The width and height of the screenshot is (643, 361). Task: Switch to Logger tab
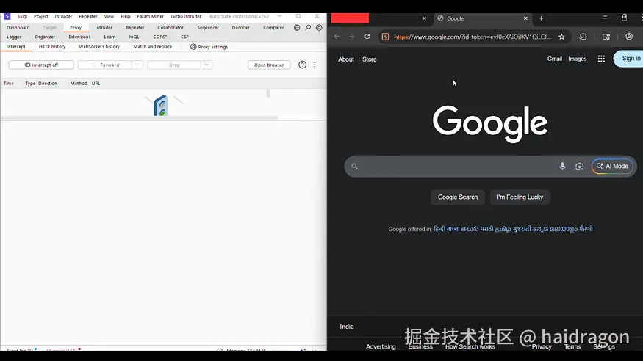(14, 37)
